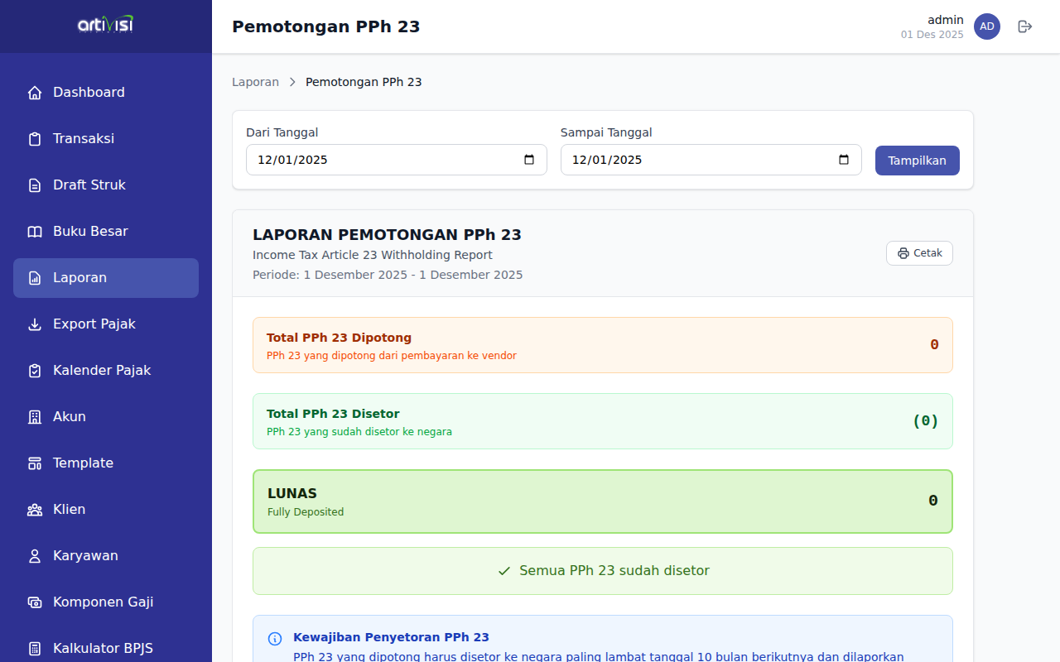Viewport: 1060px width, 662px height.
Task: Click the Artivisi logo
Action: pyautogui.click(x=105, y=26)
